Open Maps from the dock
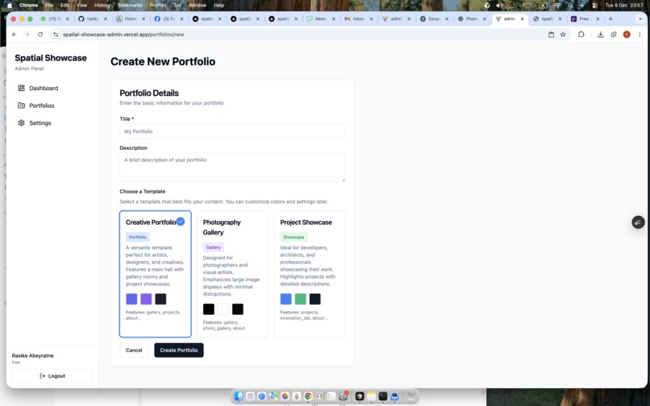 click(273, 396)
